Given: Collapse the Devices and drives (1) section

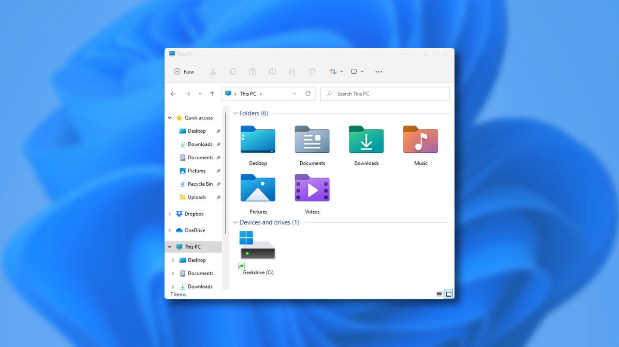Looking at the screenshot, I should (235, 222).
